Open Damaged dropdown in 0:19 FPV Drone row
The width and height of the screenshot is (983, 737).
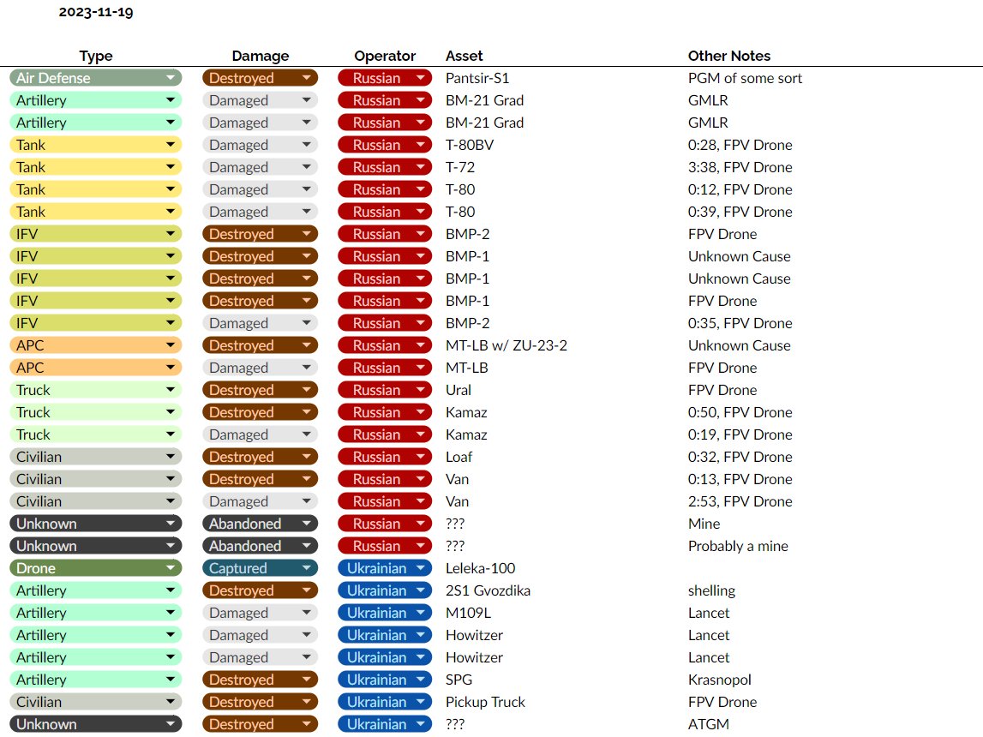(260, 434)
